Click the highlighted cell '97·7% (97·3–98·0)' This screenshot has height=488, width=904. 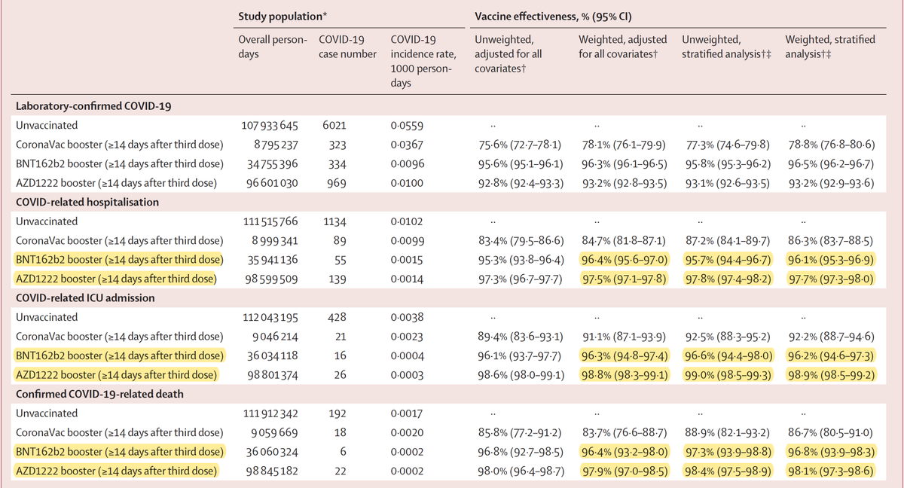831,279
